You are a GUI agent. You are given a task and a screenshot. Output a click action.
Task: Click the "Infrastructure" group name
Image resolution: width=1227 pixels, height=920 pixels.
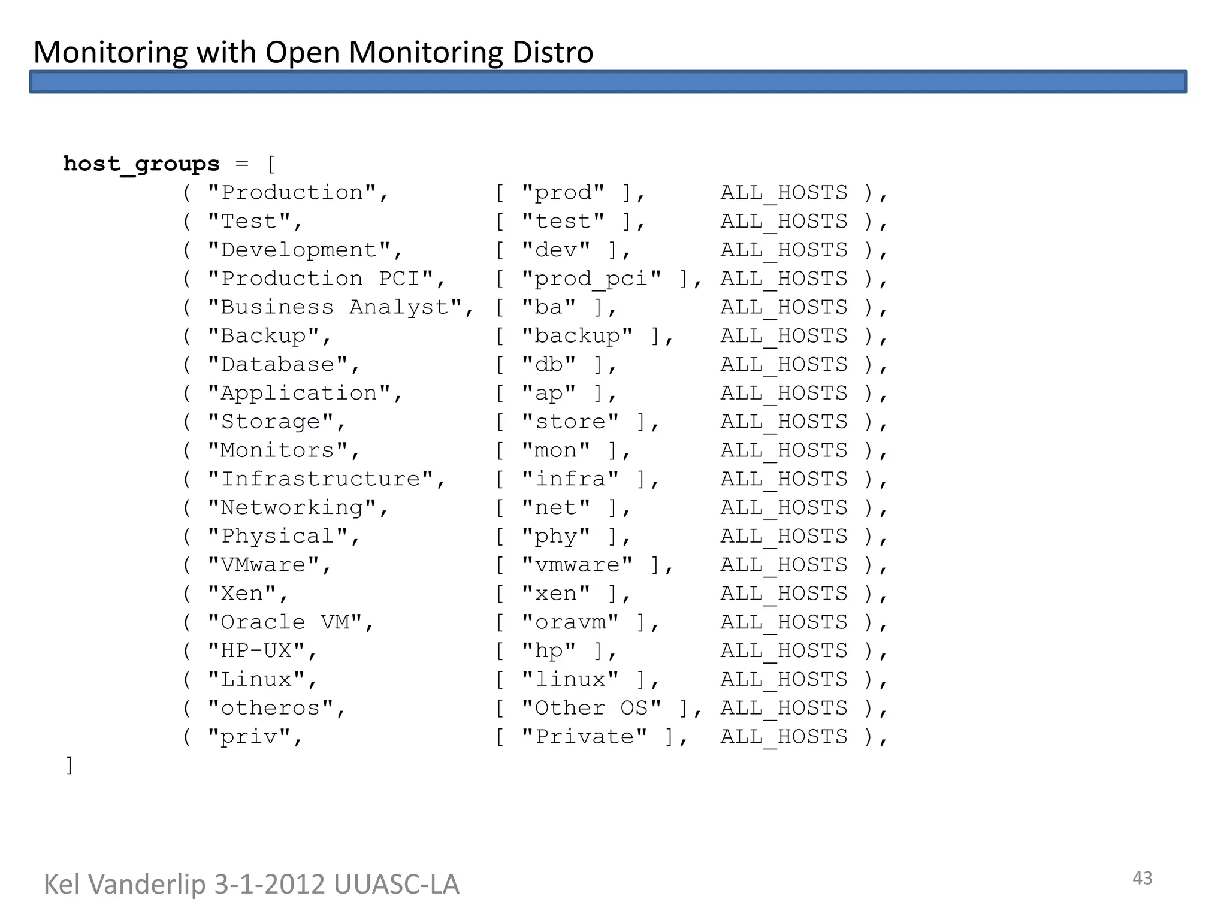(x=321, y=479)
